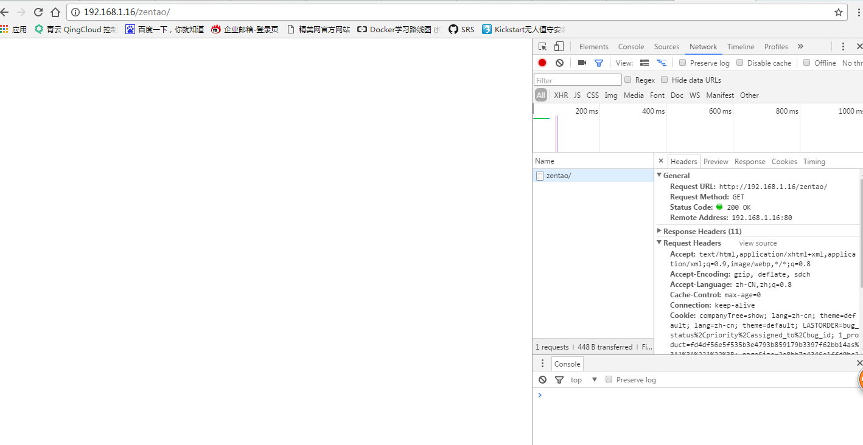This screenshot has width=863, height=445.
Task: Select the XHR filter type
Action: pyautogui.click(x=561, y=95)
